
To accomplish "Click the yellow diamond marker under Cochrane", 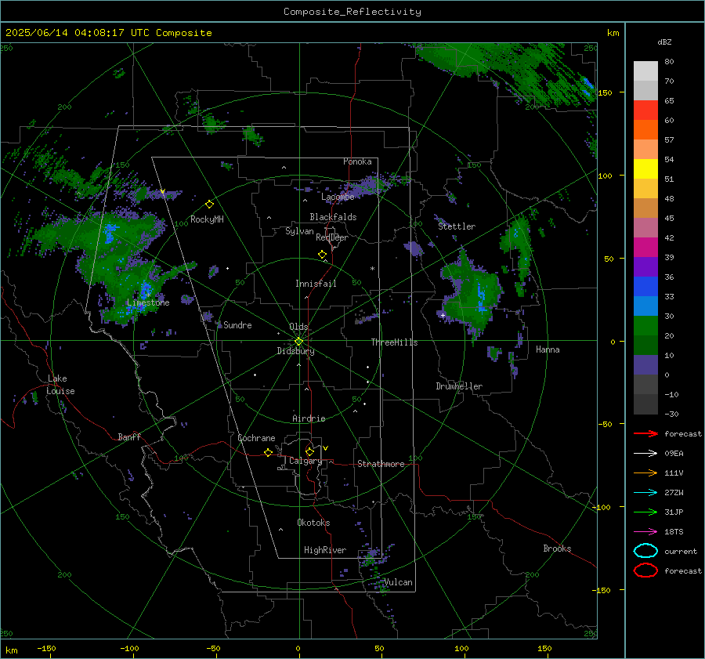I will point(269,452).
